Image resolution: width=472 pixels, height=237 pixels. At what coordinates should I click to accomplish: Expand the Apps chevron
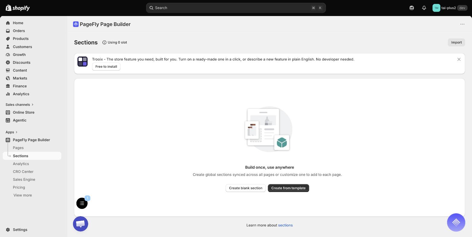17,132
